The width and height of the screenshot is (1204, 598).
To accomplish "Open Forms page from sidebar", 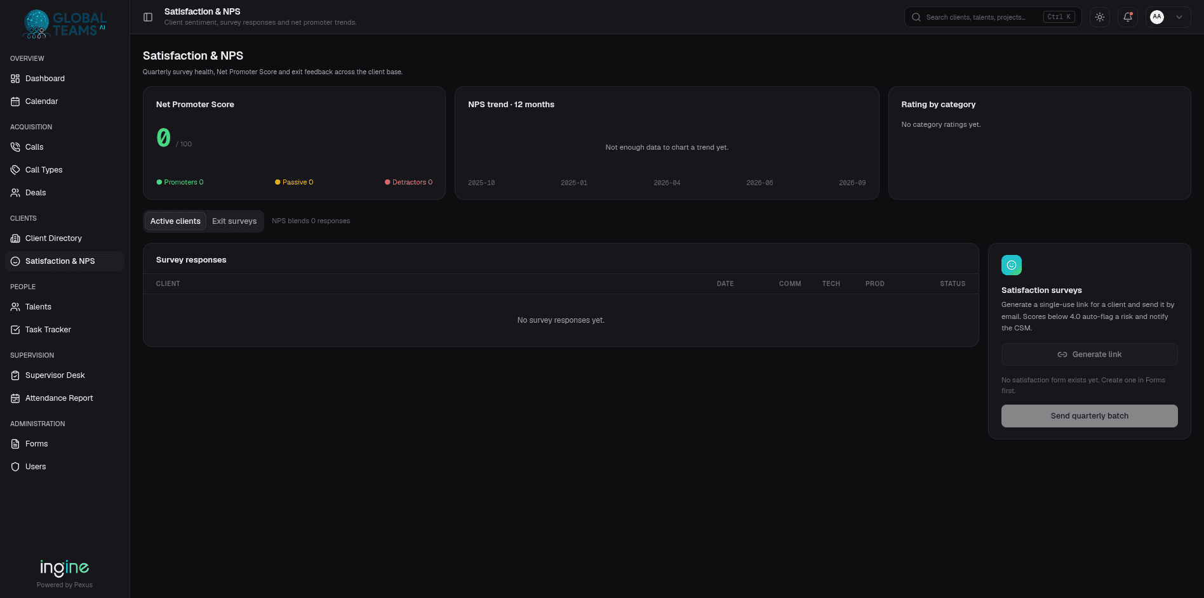I will (64, 444).
